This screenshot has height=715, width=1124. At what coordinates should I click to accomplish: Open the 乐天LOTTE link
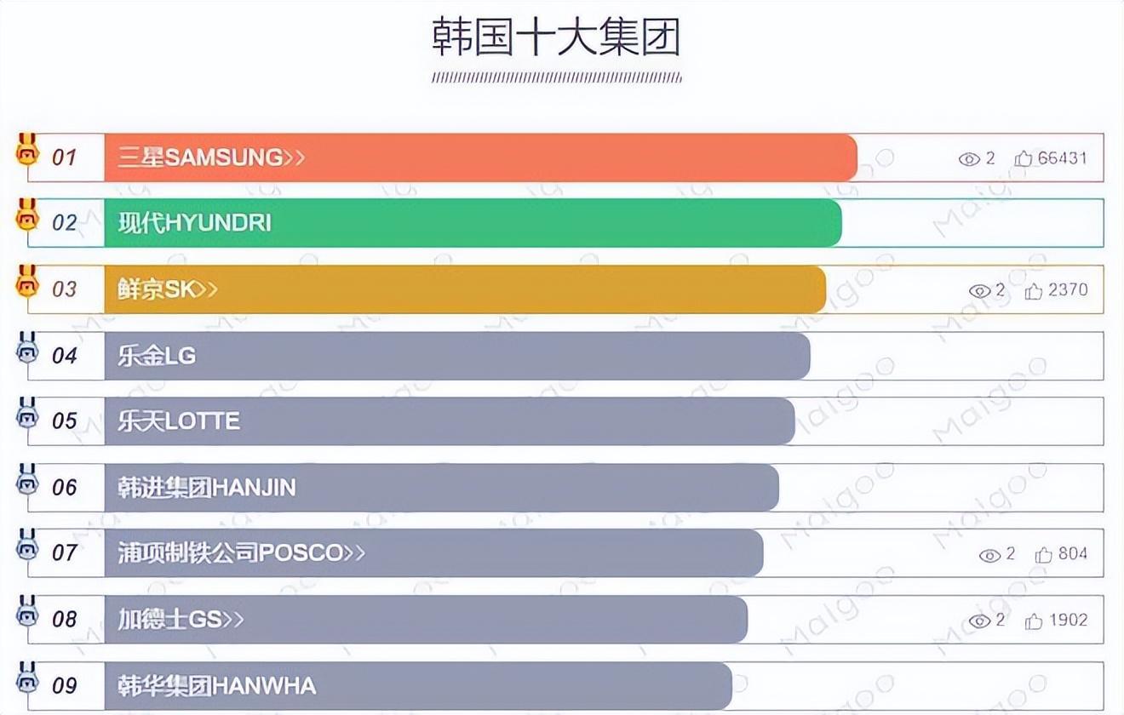tap(179, 421)
